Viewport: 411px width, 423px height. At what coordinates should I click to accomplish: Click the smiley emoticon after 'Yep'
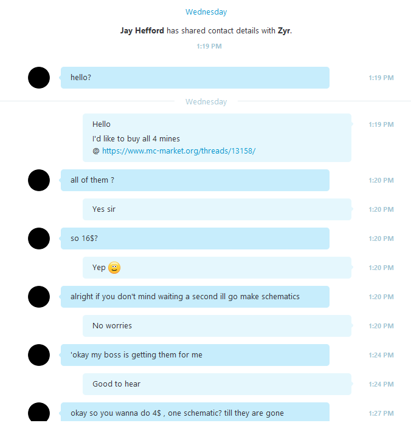coord(114,268)
